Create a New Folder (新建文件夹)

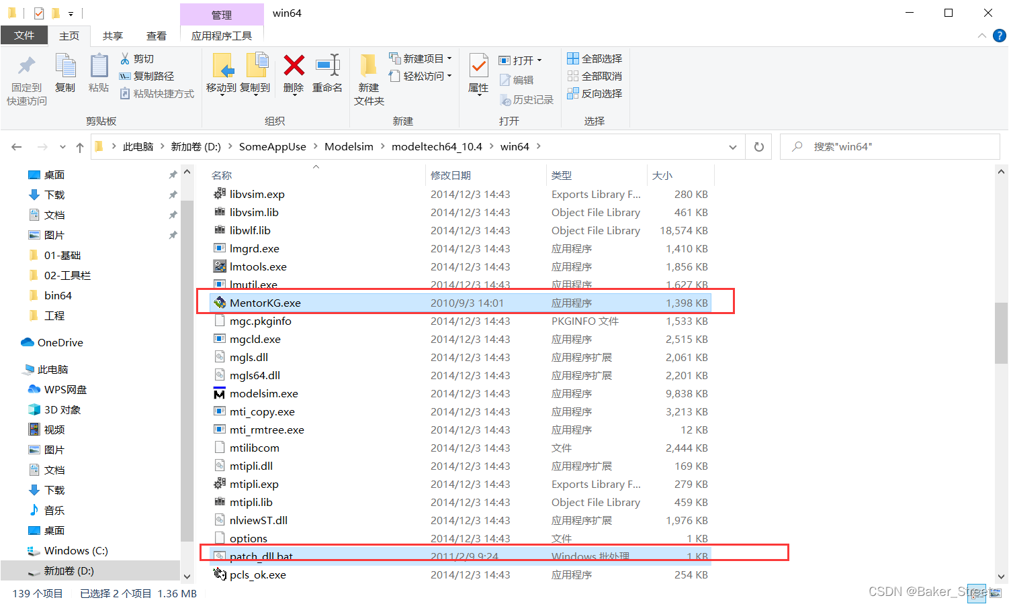pos(369,79)
